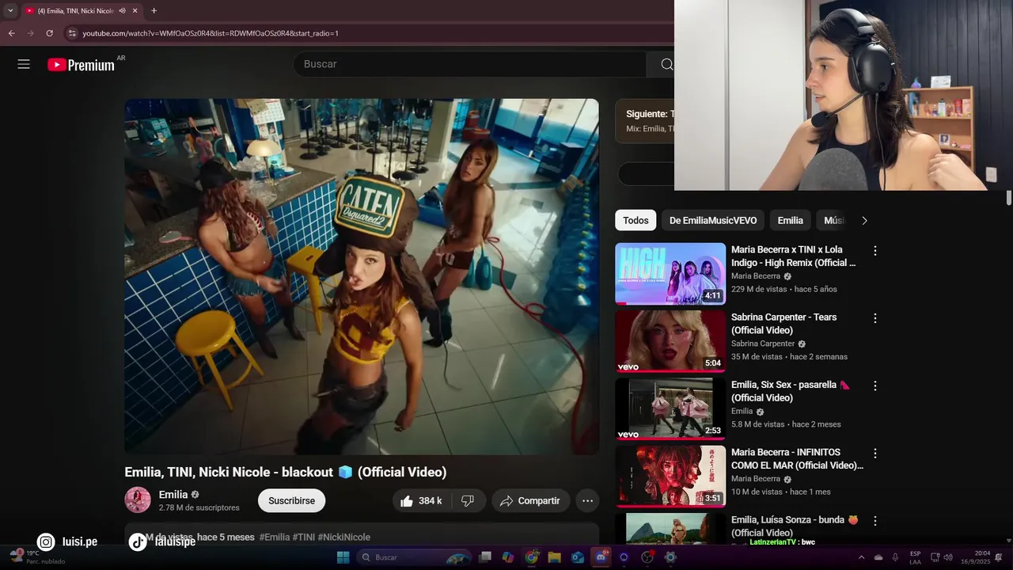Open Emilia channel name link
Image resolution: width=1013 pixels, height=570 pixels.
173,495
